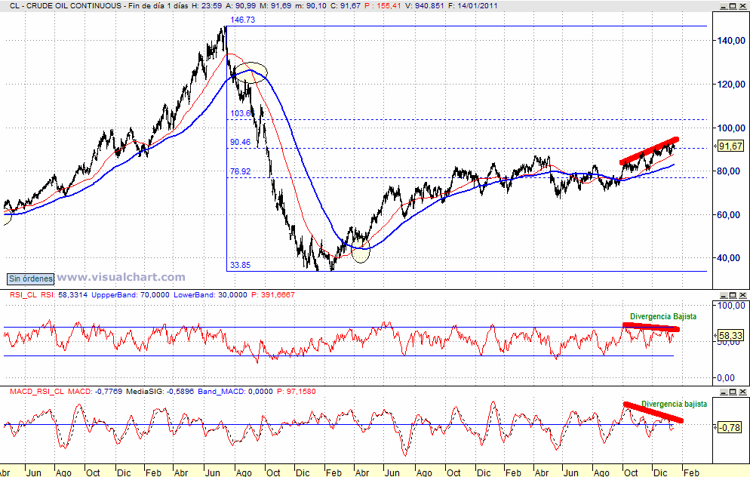Click the 'Band_MACD: 0,0000' label
This screenshot has width=750, height=477.
235,392
